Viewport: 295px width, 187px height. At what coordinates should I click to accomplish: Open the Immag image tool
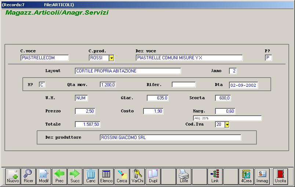262,176
